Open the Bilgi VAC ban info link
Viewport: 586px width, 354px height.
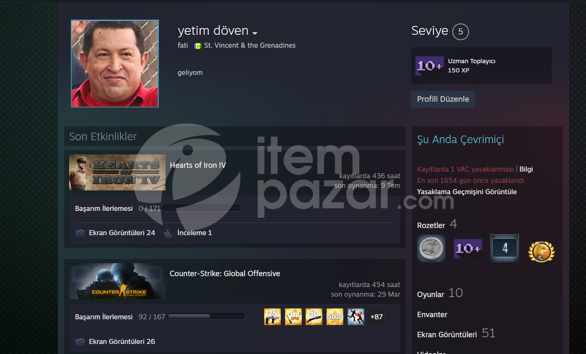[526, 169]
